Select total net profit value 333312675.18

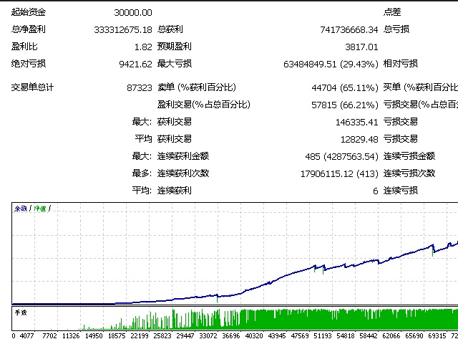pyautogui.click(x=123, y=30)
